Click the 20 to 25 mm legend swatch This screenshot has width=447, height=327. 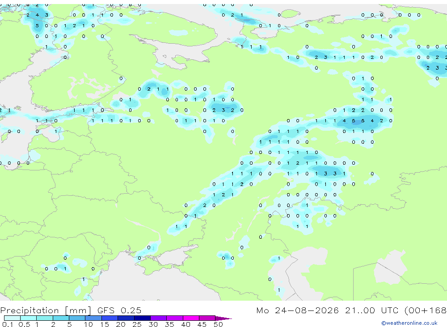pyautogui.click(x=126, y=318)
